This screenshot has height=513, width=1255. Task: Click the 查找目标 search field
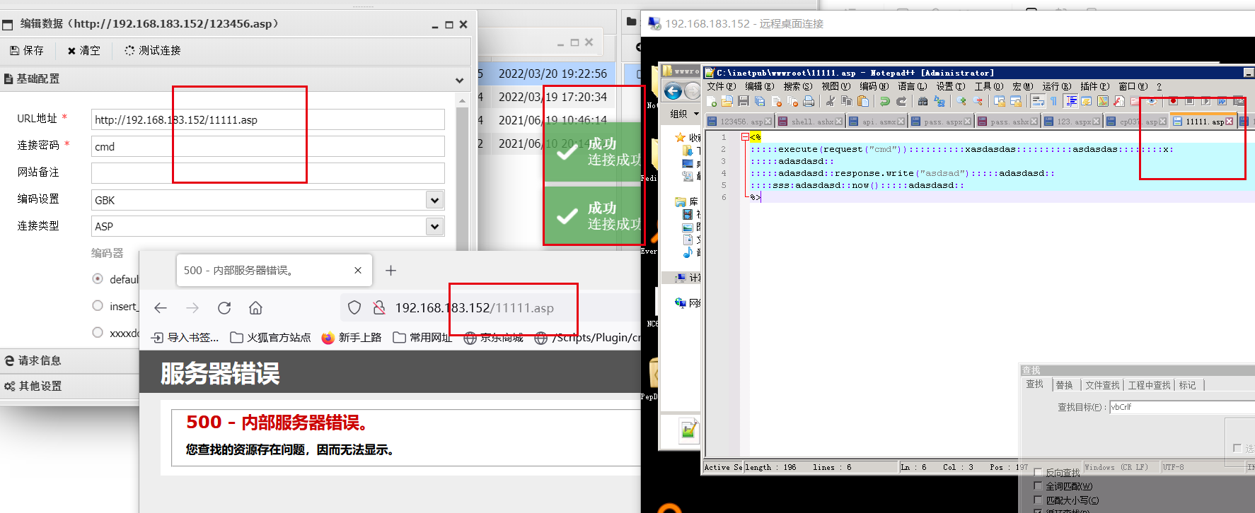point(1181,407)
